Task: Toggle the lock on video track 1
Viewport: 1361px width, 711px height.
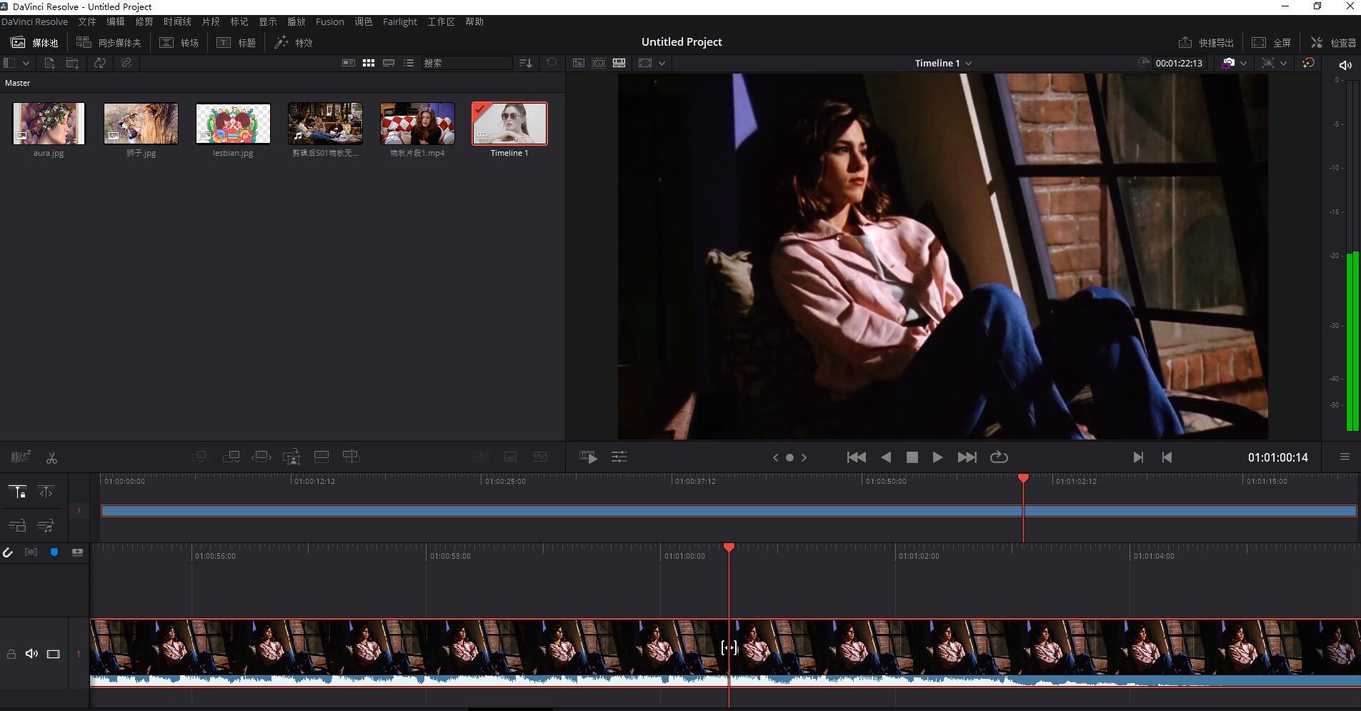Action: (11, 654)
